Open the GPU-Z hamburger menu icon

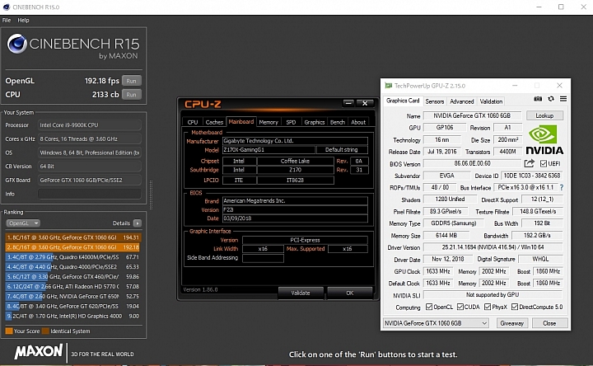(563, 99)
